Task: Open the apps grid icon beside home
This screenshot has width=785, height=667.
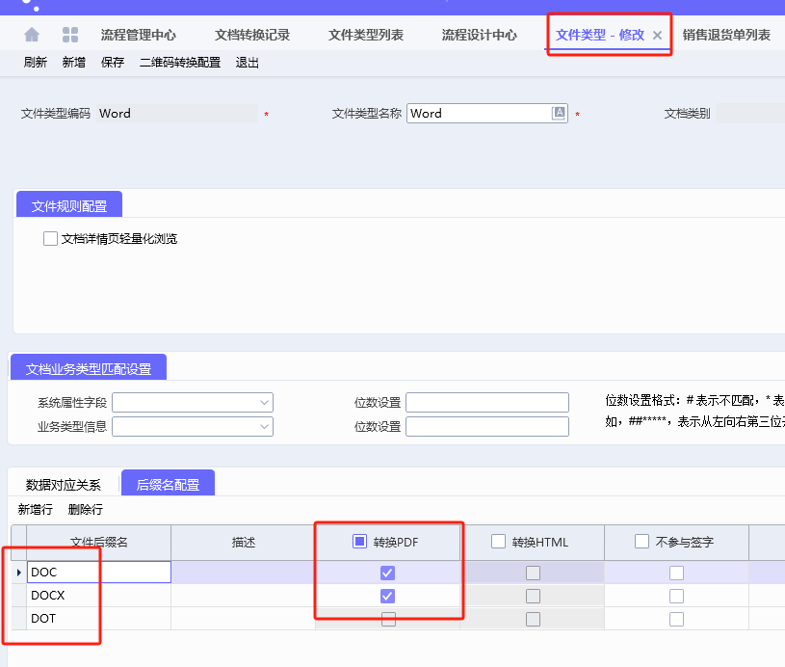Action: [68, 33]
